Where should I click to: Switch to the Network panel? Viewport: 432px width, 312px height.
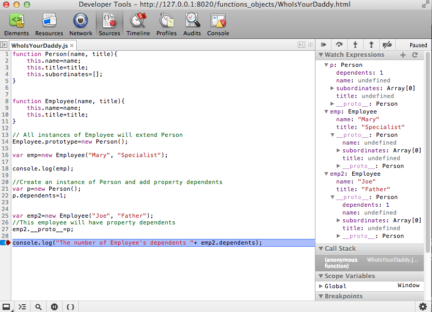[81, 24]
